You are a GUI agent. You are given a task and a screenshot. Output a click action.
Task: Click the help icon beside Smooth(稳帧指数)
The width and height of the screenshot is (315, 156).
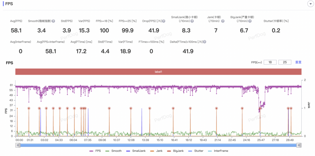point(53,21)
